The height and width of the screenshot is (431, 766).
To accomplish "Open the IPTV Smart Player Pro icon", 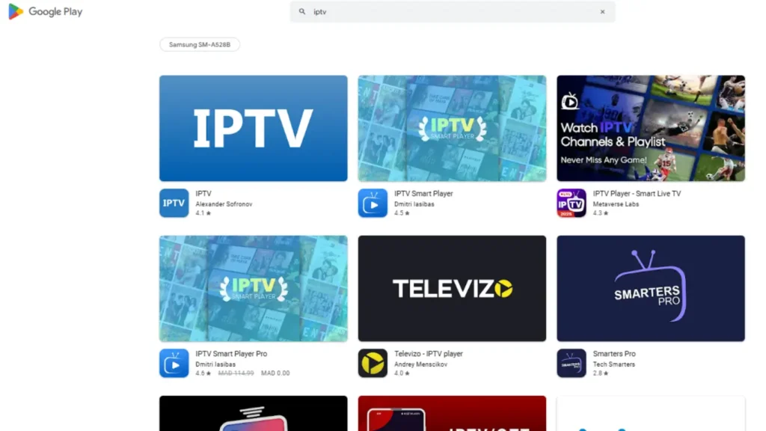I will point(174,363).
